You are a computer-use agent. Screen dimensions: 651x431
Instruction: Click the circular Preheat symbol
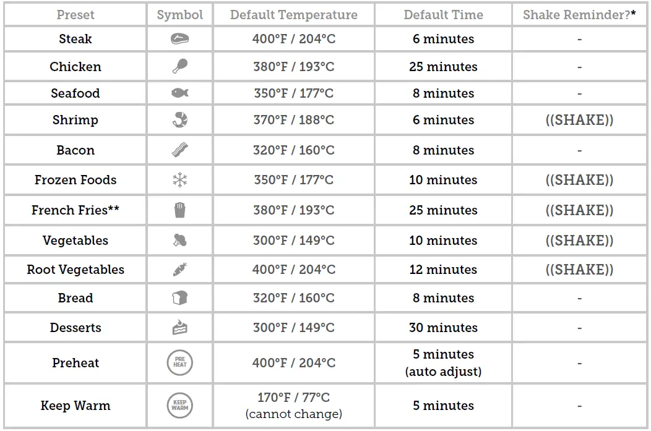(179, 363)
